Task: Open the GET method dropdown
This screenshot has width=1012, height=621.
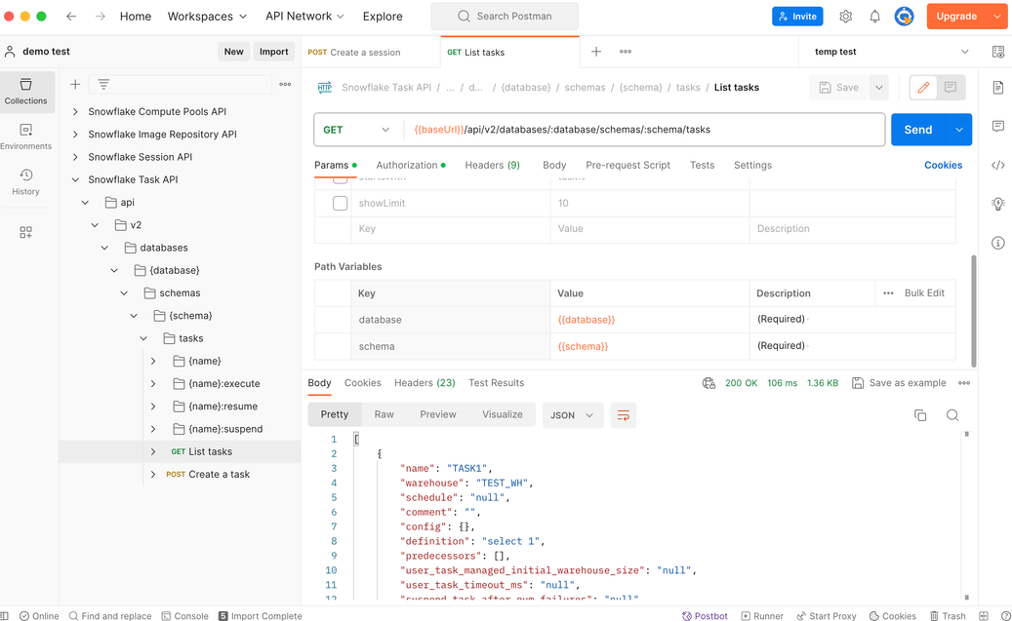Action: click(x=357, y=130)
